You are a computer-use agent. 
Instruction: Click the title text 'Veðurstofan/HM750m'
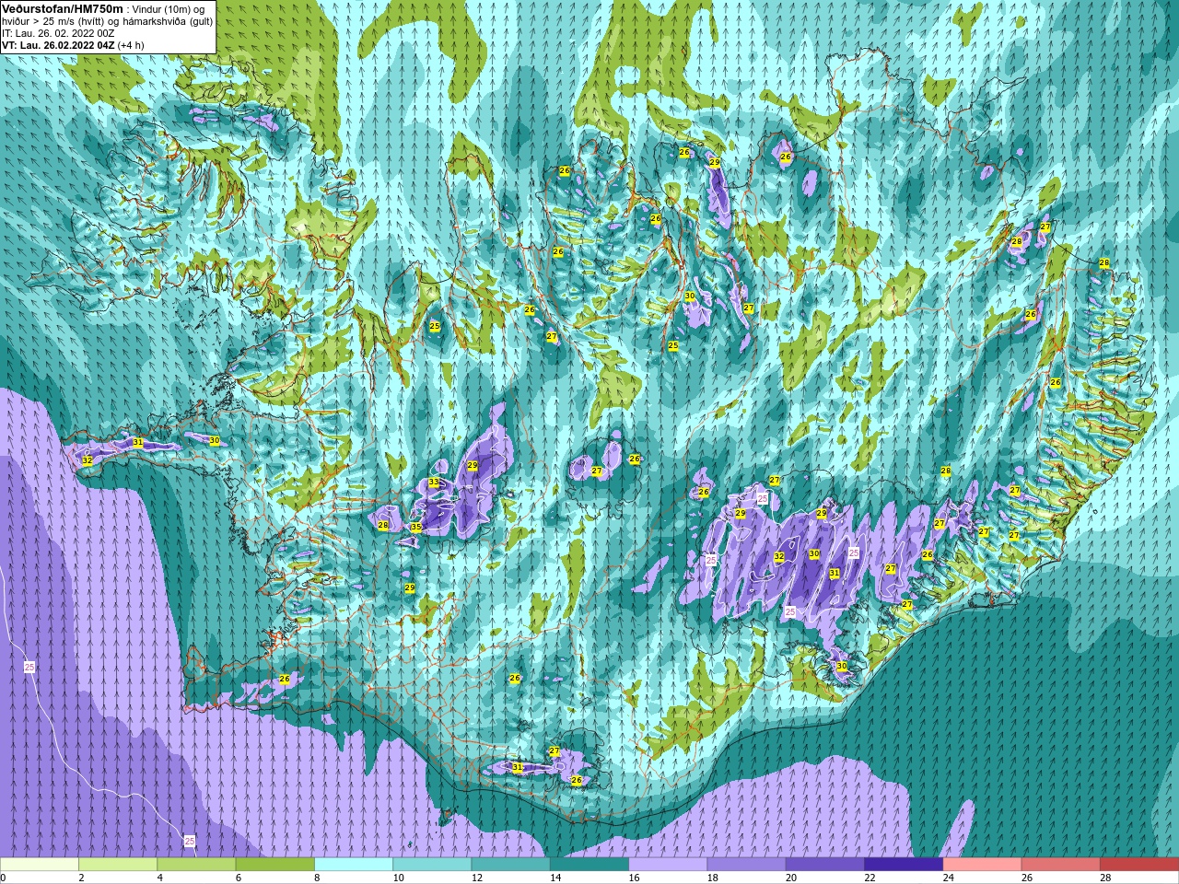pos(63,8)
